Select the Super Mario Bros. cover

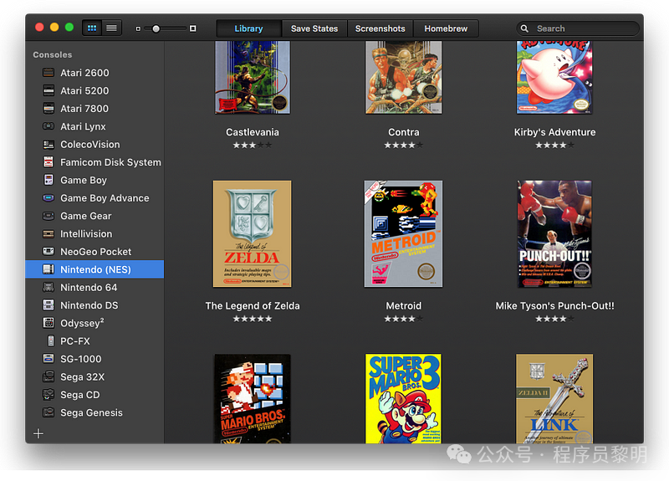(253, 399)
